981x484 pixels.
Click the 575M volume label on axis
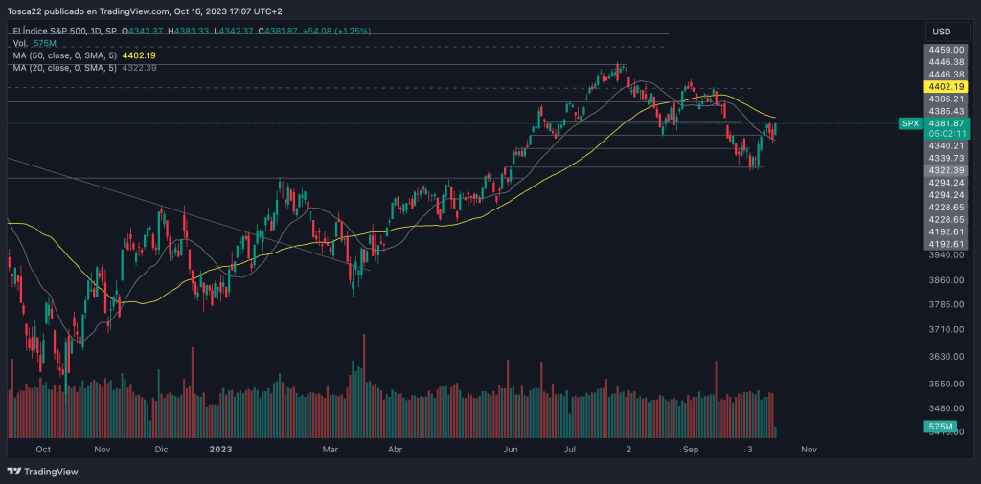tap(942, 426)
